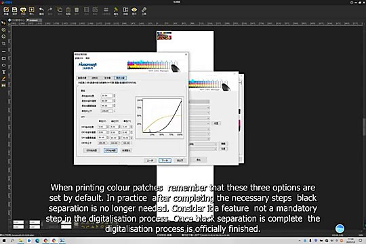Adjust the third black group value stepper

pos(114,106)
